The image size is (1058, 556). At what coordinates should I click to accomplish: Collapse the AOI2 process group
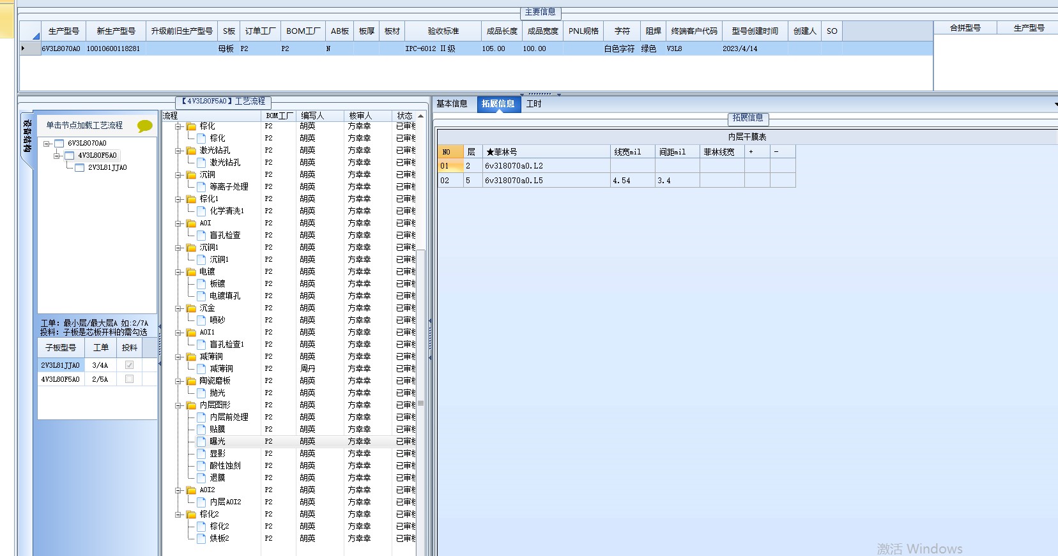[179, 490]
